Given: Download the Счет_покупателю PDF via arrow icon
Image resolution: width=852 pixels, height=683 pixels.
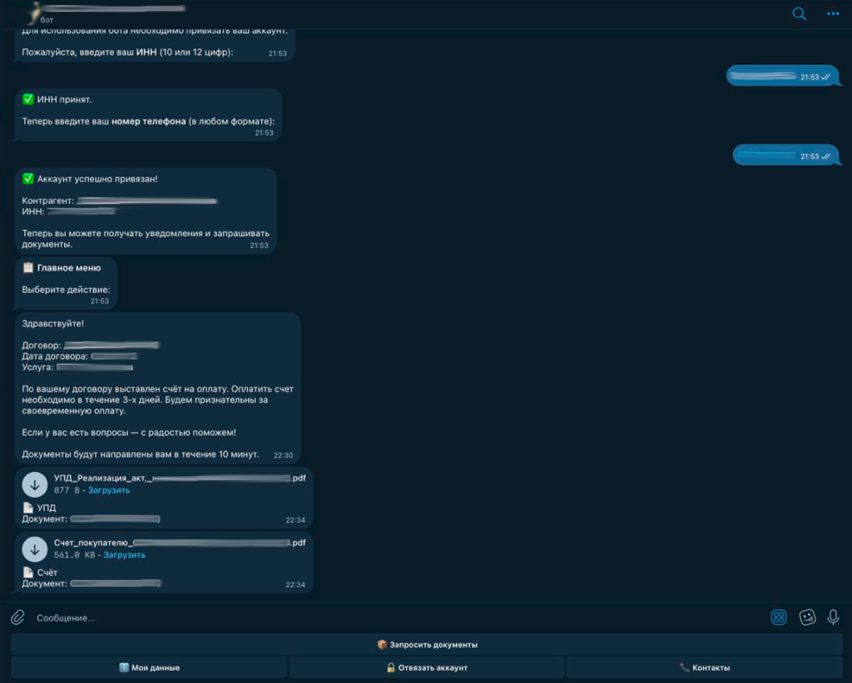Looking at the screenshot, I should tap(34, 549).
